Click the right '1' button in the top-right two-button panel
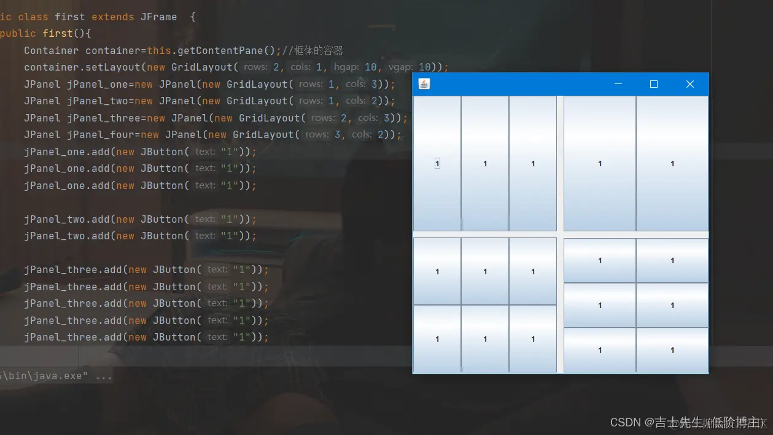The image size is (773, 435). tap(672, 163)
